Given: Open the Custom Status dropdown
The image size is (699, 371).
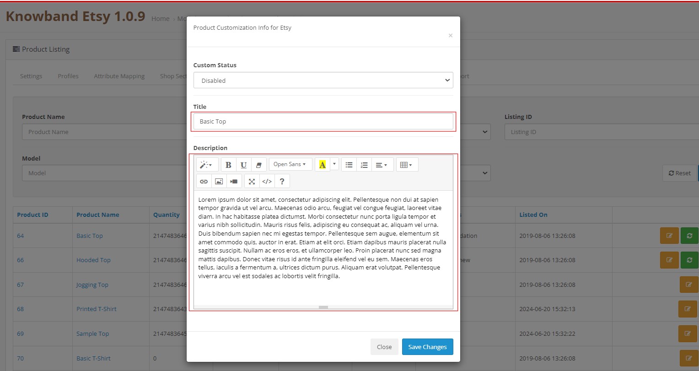Looking at the screenshot, I should click(323, 80).
